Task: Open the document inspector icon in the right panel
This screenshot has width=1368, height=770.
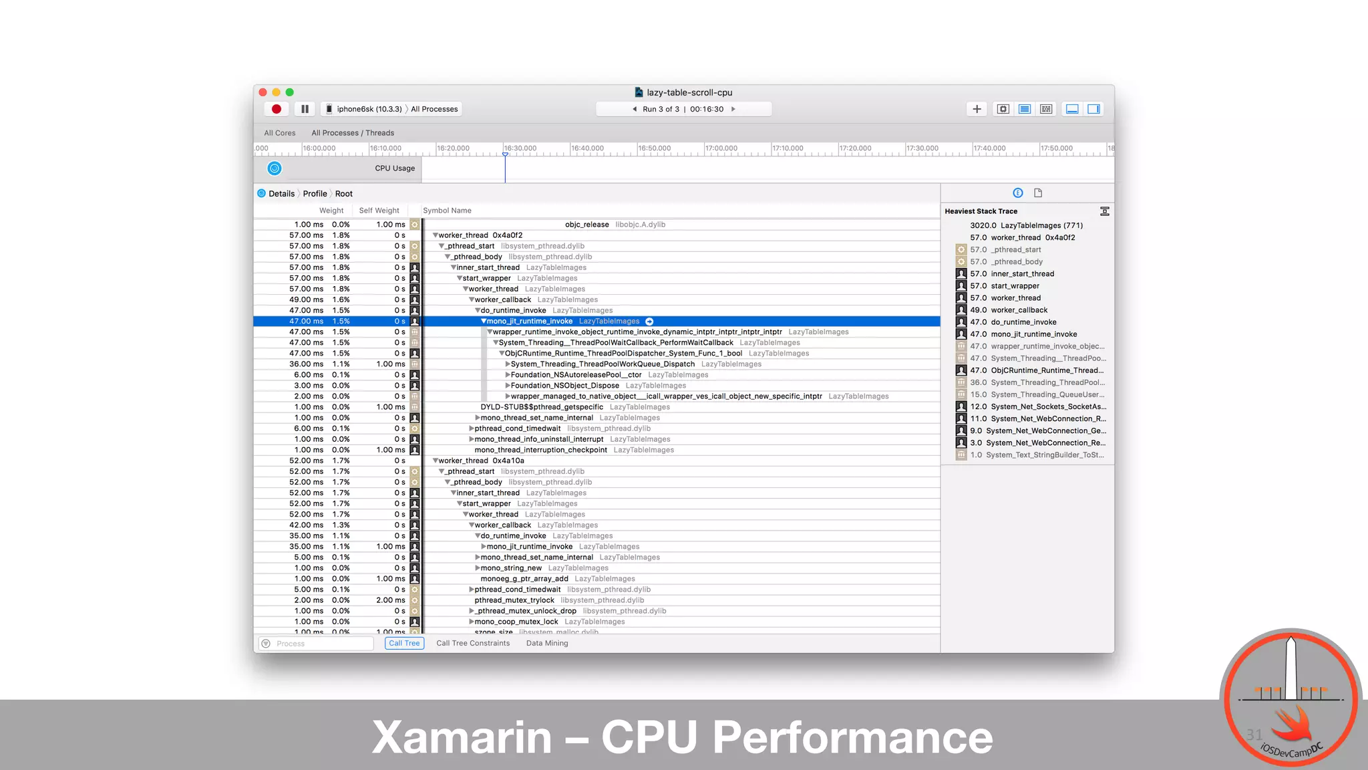Action: pos(1038,193)
